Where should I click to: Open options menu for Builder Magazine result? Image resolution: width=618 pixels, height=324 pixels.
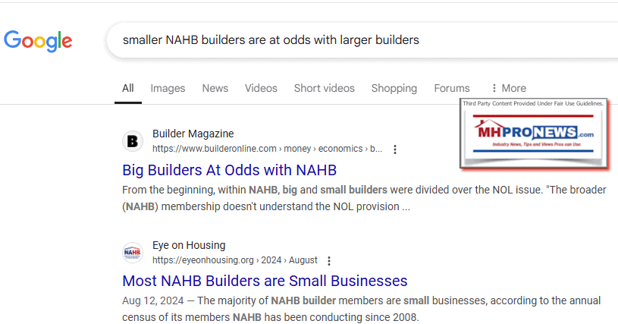(x=395, y=149)
